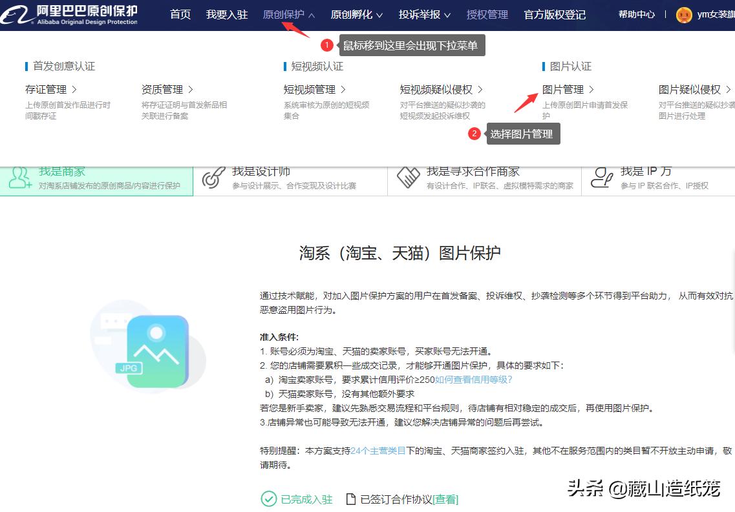Viewport: 735px width, 512px height.
Task: Open the 原创保护 dropdown menu
Action: coord(285,14)
